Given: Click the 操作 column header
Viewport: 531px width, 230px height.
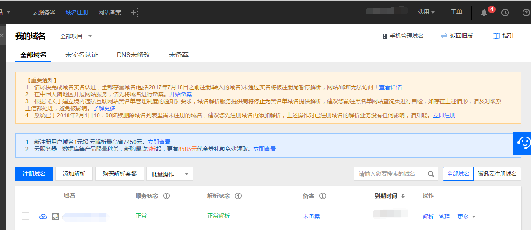Looking at the screenshot, I should click(x=428, y=195).
